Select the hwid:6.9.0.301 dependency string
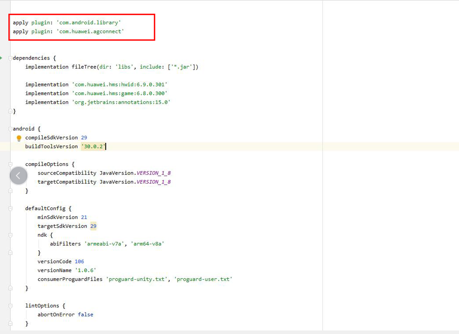Viewport: 459px width, 334px height. 120,84
